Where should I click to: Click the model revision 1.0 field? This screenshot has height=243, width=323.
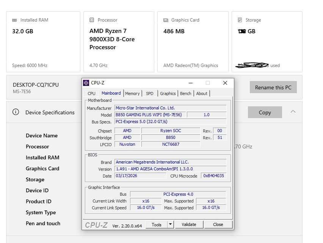pyautogui.click(x=207, y=115)
